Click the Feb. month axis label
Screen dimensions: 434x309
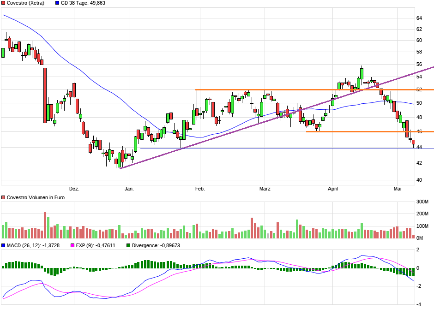(x=200, y=189)
